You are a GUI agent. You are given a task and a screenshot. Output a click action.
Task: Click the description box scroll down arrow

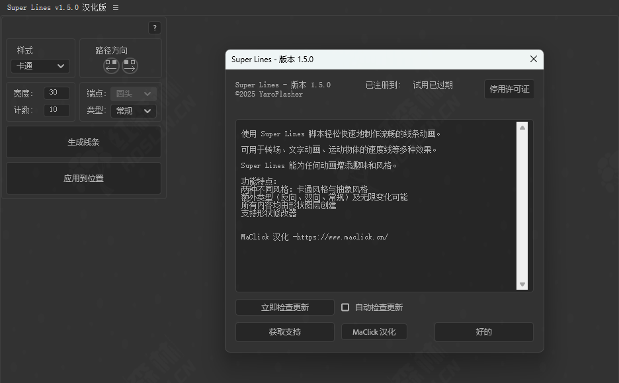[x=522, y=284]
